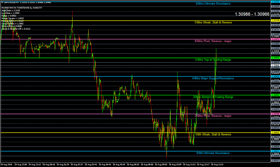Click the 30 Aug 05:49 time label
280x167 pixels.
tap(119, 164)
